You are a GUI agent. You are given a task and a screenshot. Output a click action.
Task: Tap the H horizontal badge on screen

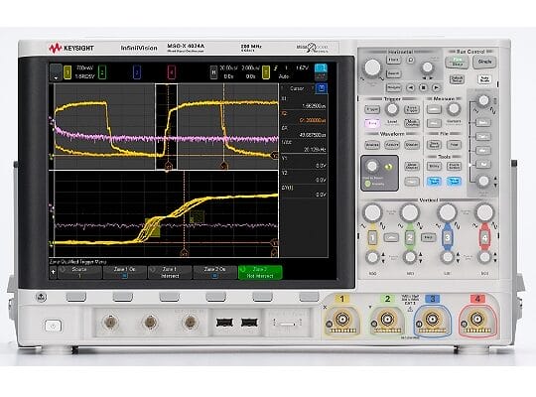point(213,72)
